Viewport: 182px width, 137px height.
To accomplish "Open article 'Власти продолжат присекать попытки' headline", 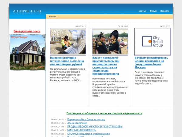I will click(106, 66).
